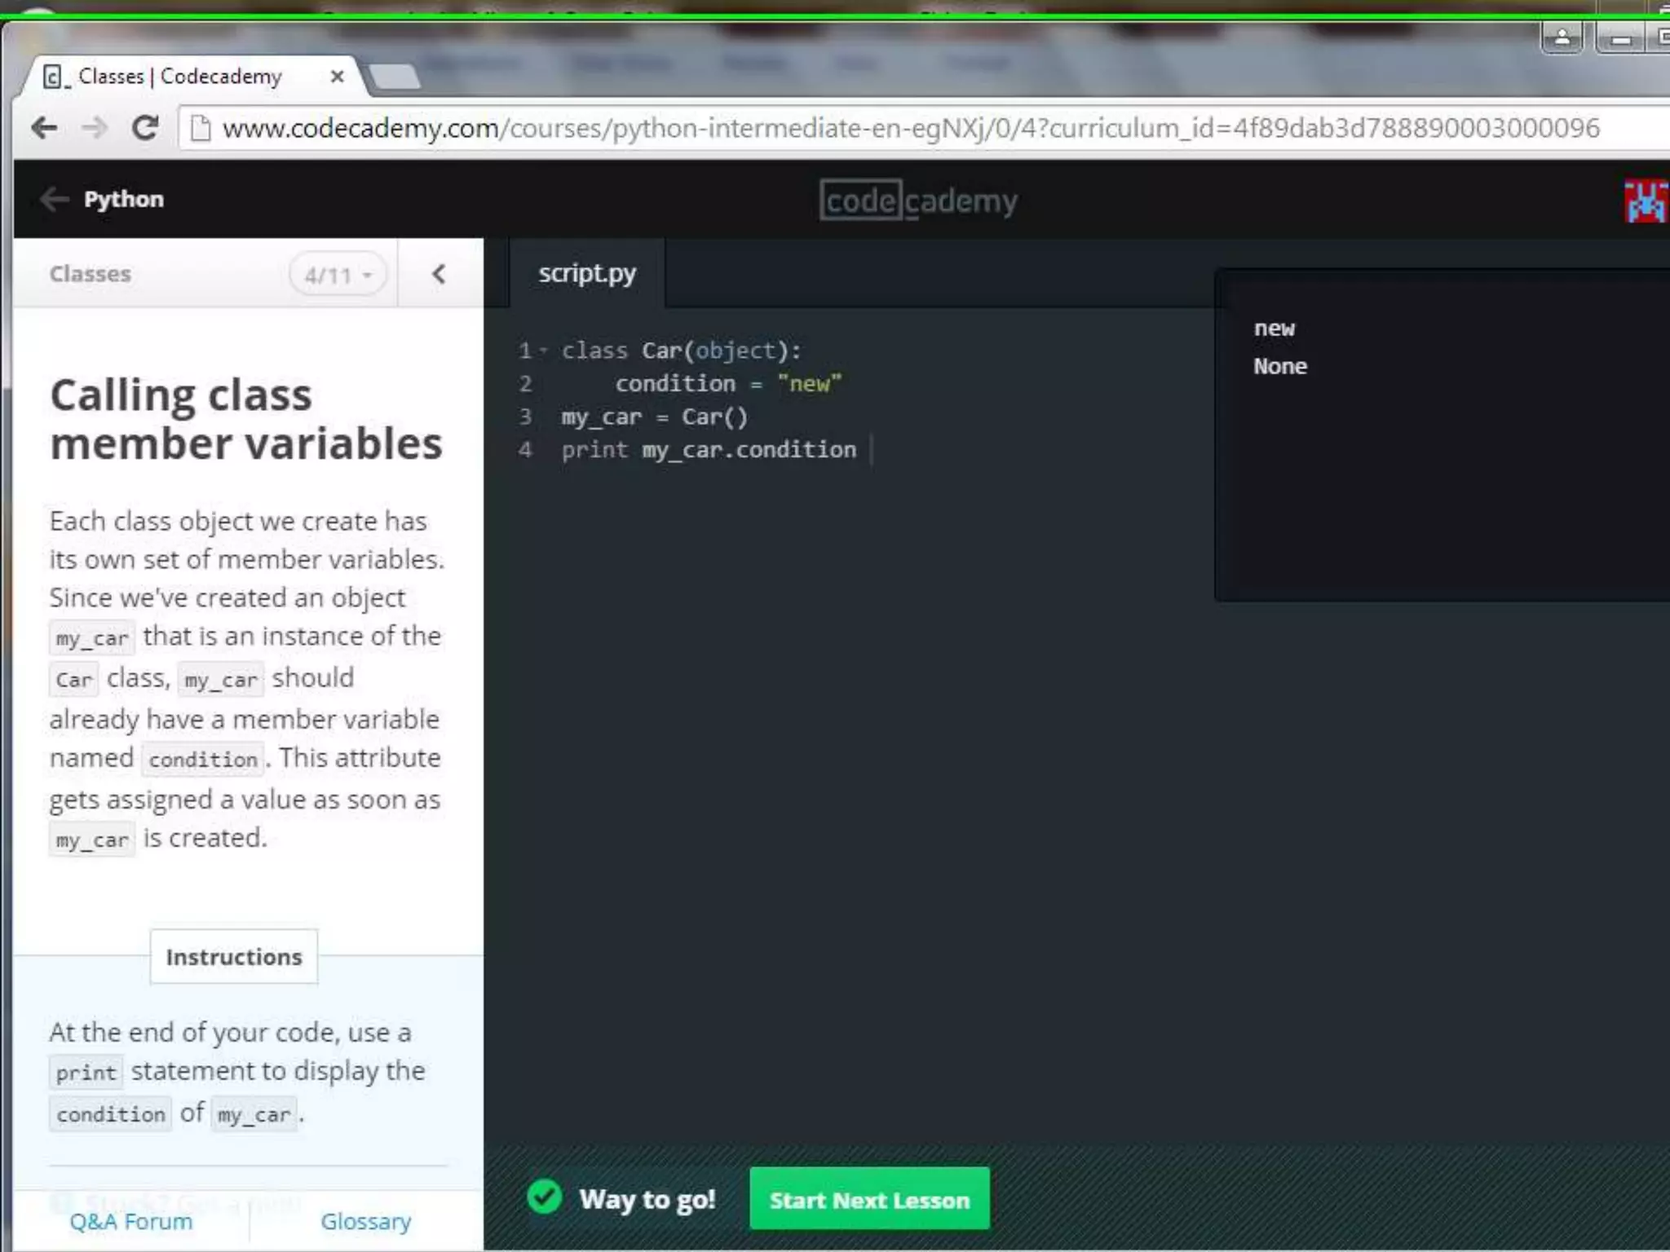Image resolution: width=1670 pixels, height=1252 pixels.
Task: Click the Python course title link
Action: pos(124,199)
